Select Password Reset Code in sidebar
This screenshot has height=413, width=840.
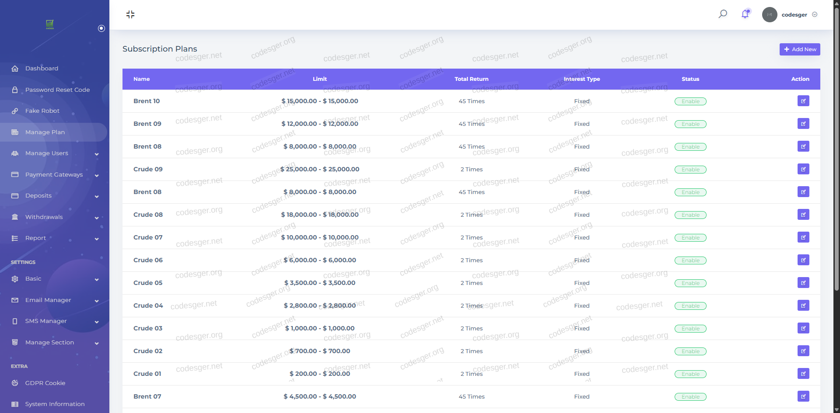57,90
